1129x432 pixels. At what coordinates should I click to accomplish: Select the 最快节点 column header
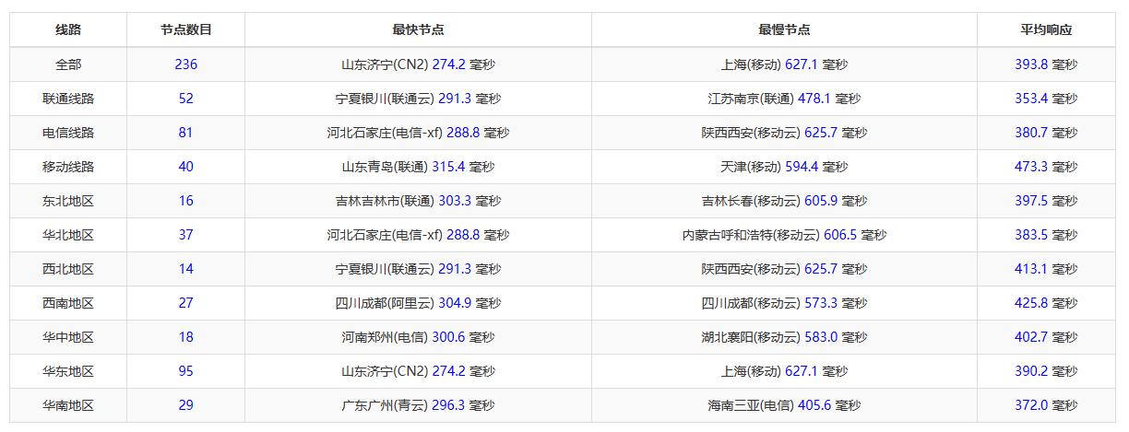(x=418, y=29)
